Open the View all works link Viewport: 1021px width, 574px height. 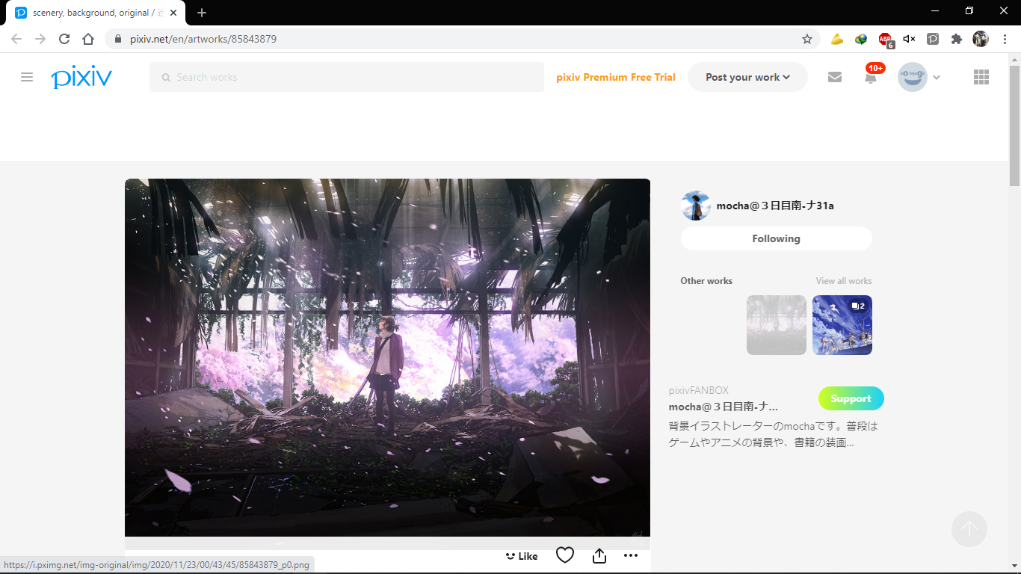843,280
